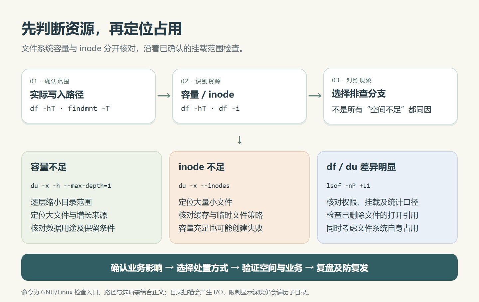Click the line 定位大量小文件
This screenshot has height=302, width=479.
click(205, 202)
